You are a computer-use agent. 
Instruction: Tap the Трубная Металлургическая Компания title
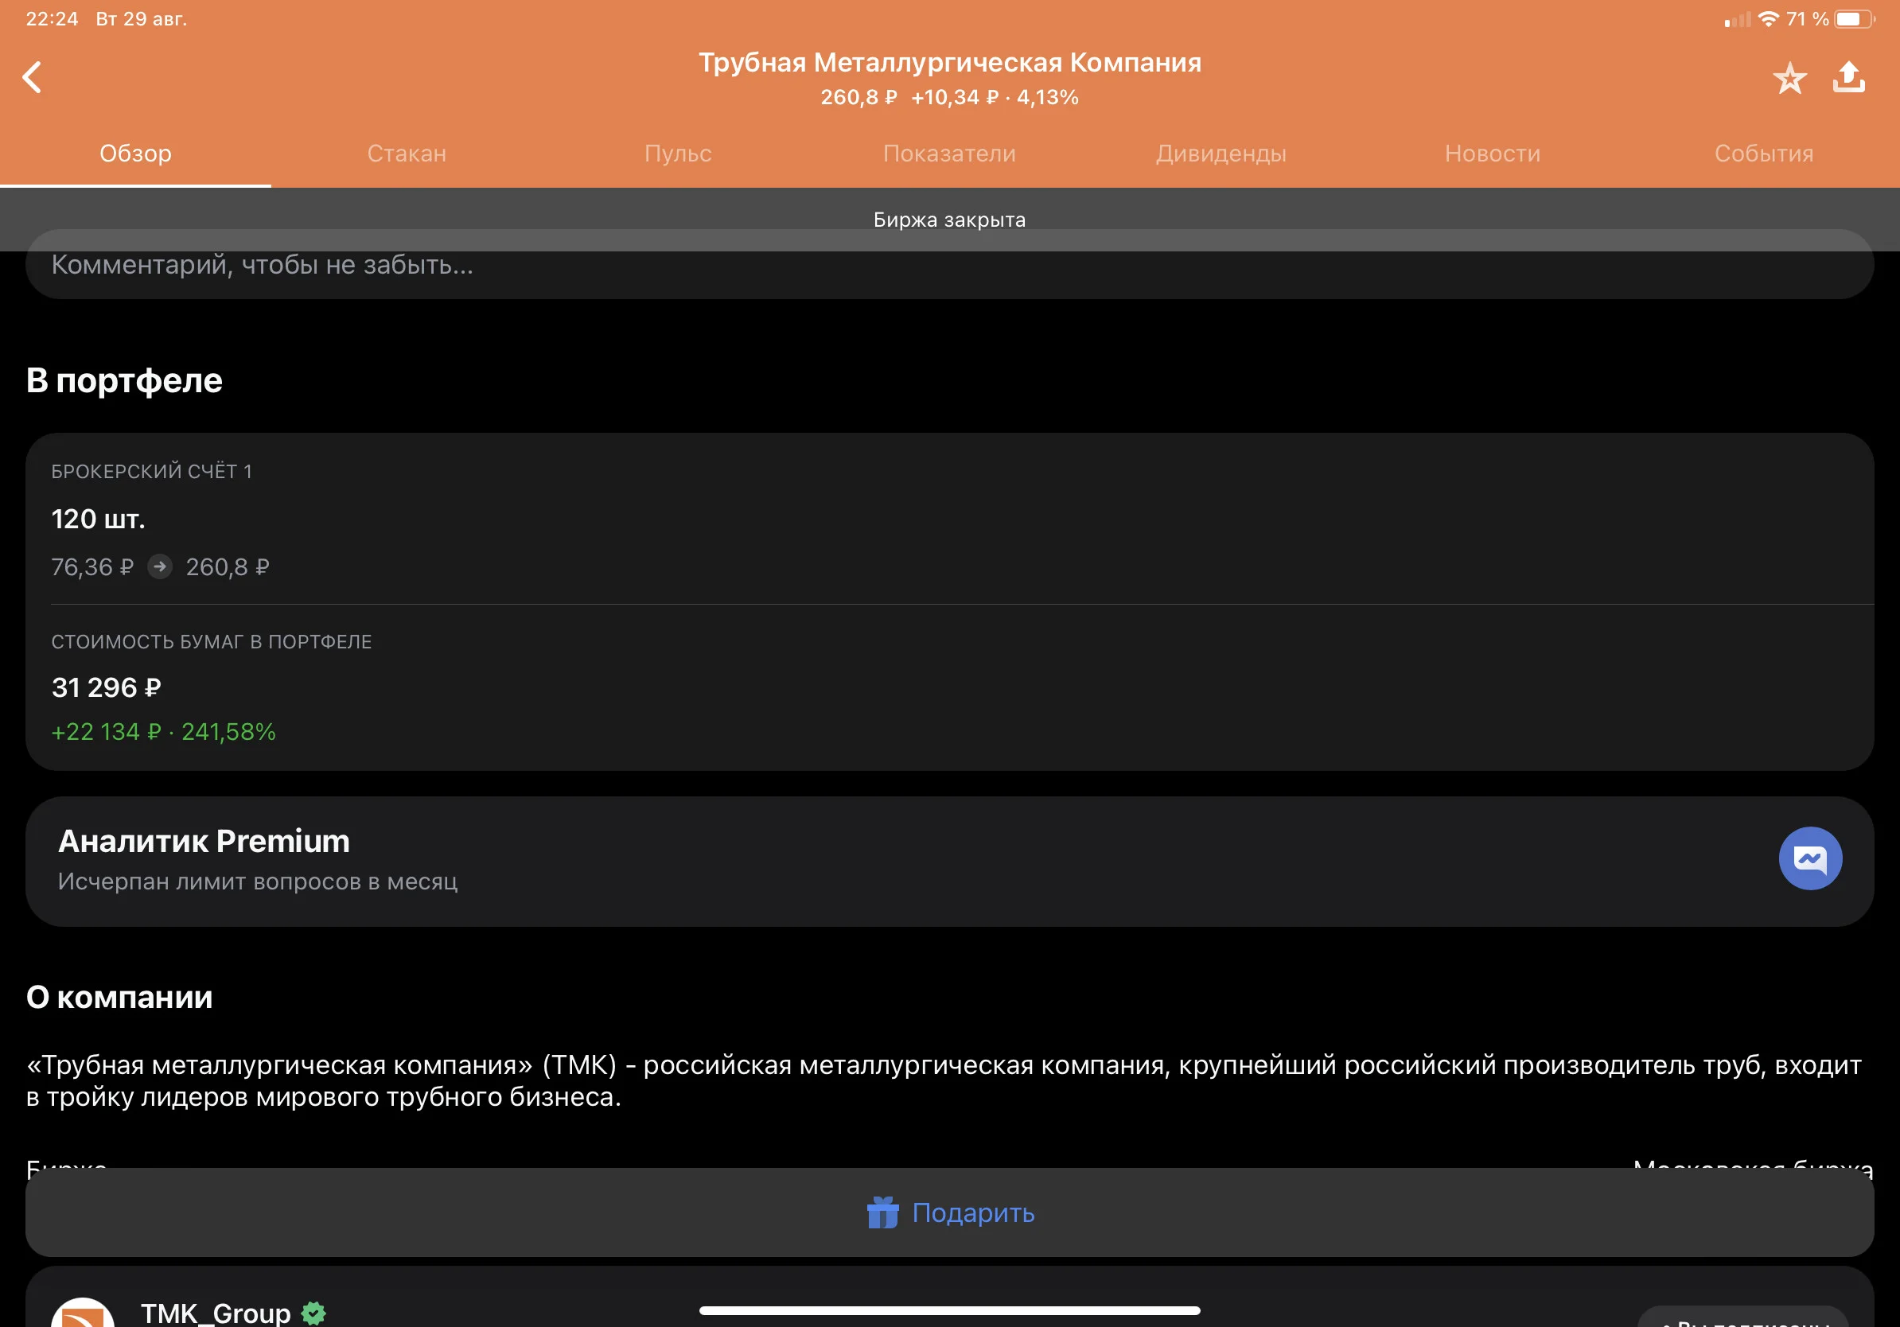950,62
